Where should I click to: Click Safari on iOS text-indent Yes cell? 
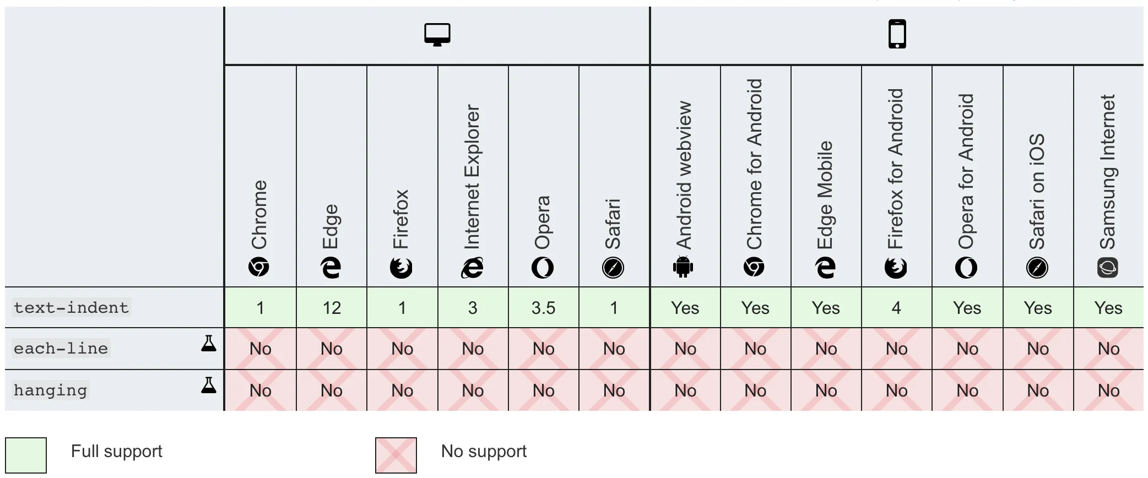pos(1038,308)
